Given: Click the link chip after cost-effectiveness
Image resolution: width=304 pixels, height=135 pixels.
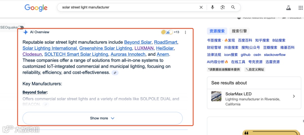Looking at the screenshot, I should point(115,73).
